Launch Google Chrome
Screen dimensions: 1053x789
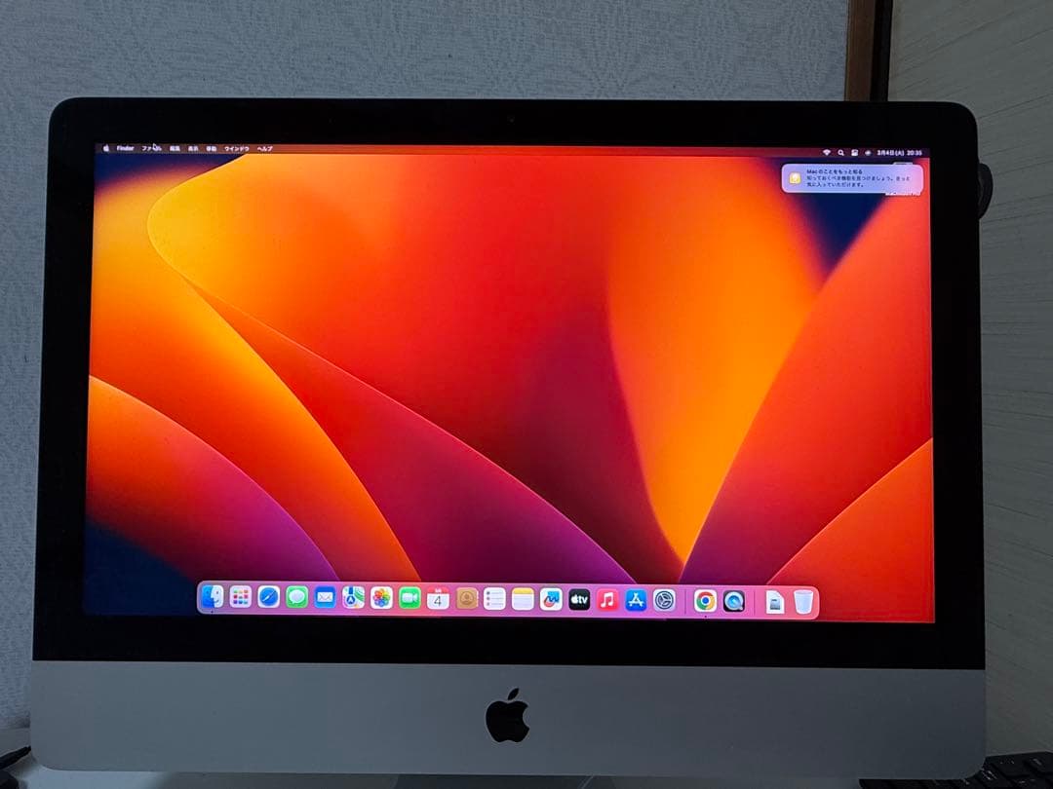(705, 602)
